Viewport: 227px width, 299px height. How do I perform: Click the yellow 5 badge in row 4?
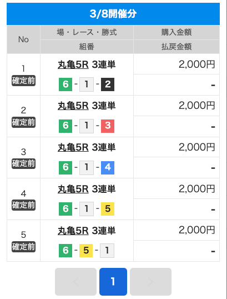108,209
